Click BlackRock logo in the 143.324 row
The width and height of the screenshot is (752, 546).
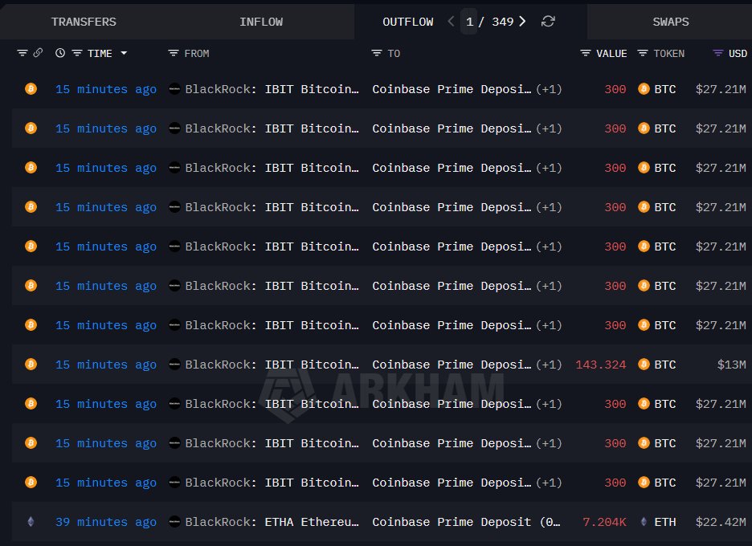(x=174, y=365)
